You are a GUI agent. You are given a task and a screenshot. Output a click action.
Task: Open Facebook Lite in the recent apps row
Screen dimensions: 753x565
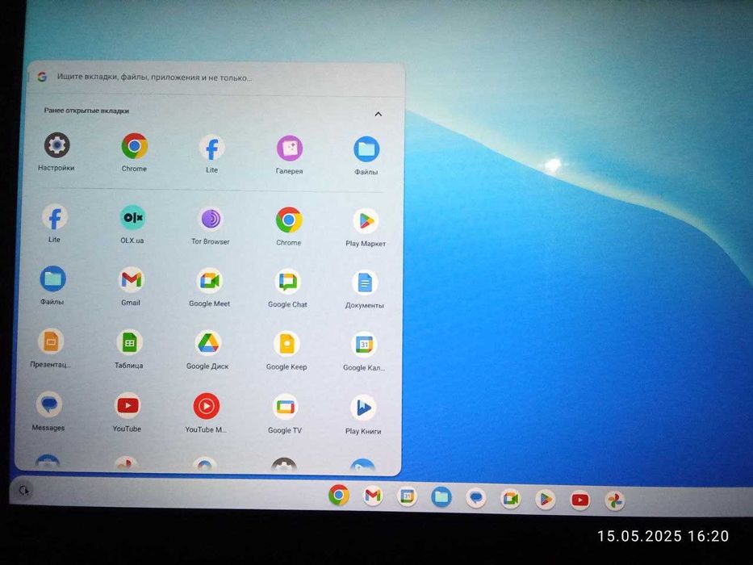click(211, 148)
